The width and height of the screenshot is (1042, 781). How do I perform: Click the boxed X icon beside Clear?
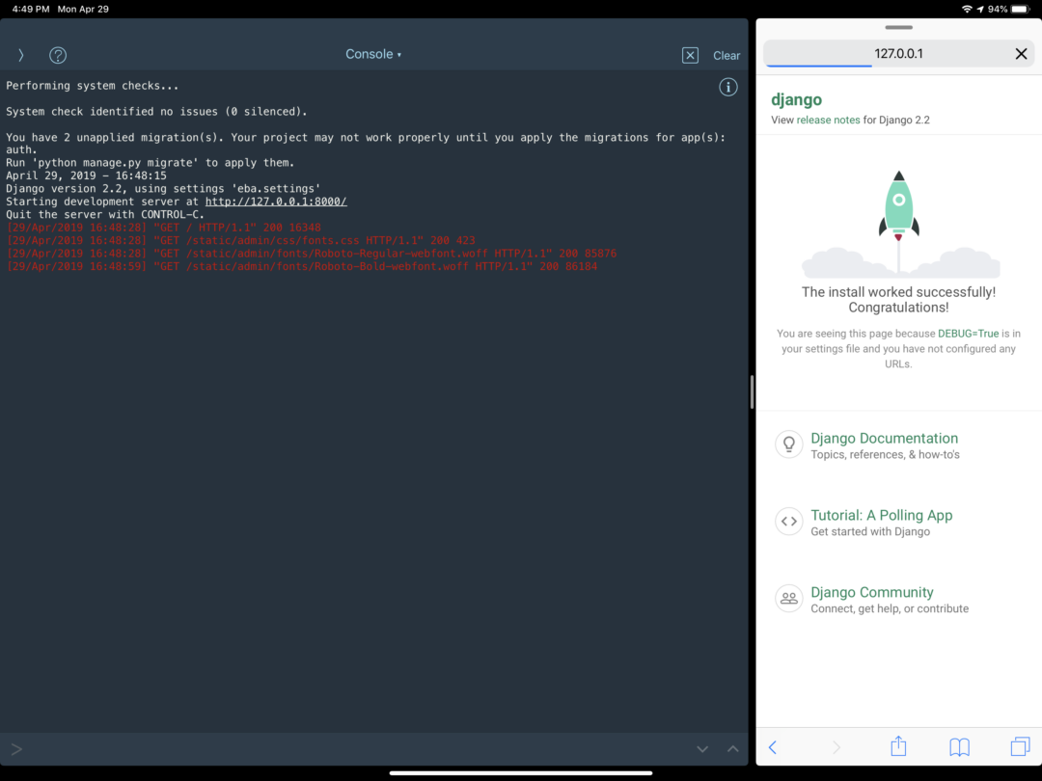[x=690, y=55]
